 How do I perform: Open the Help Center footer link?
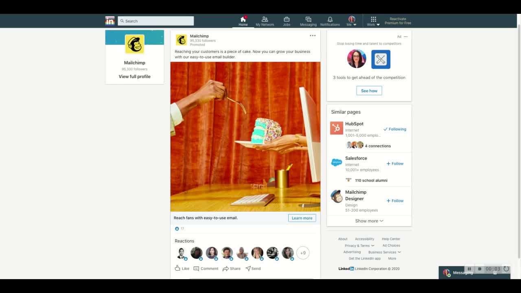pyautogui.click(x=391, y=239)
